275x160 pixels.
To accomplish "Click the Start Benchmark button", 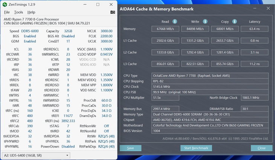I will pos(196,148).
